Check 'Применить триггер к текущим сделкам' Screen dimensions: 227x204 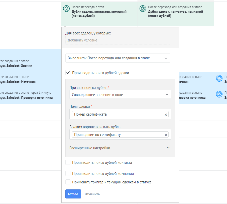(68, 182)
